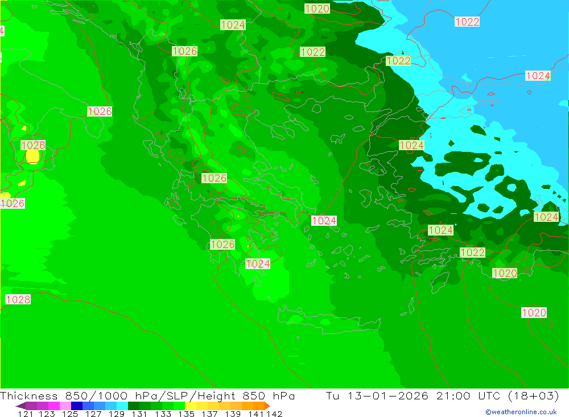Click the darkest green legend swatch above 131

[x=134, y=406]
